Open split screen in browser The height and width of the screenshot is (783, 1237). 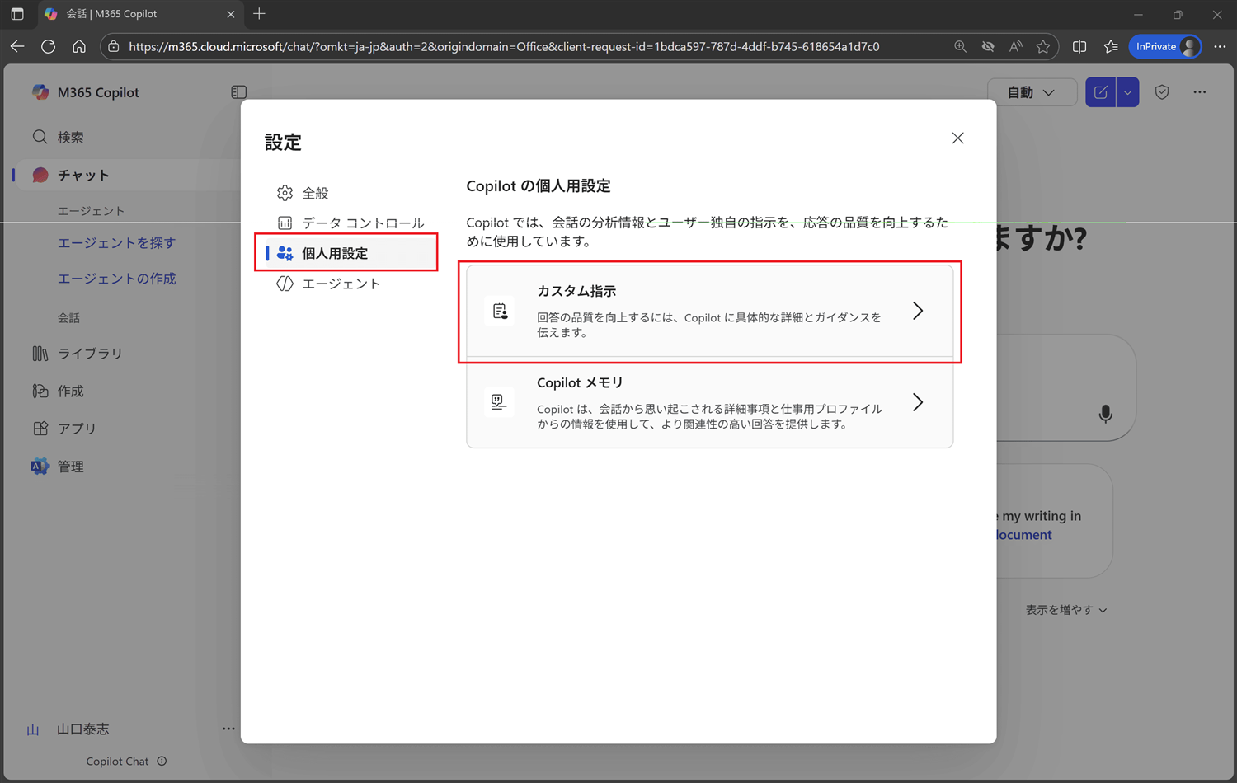pyautogui.click(x=1079, y=47)
